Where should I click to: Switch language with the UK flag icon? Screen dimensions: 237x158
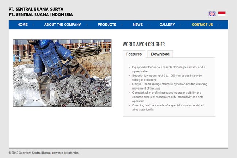(212, 14)
